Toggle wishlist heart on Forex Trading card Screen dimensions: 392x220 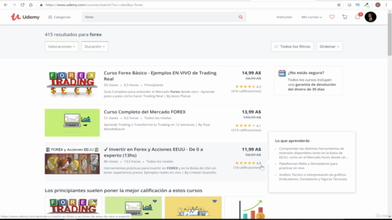95,201
